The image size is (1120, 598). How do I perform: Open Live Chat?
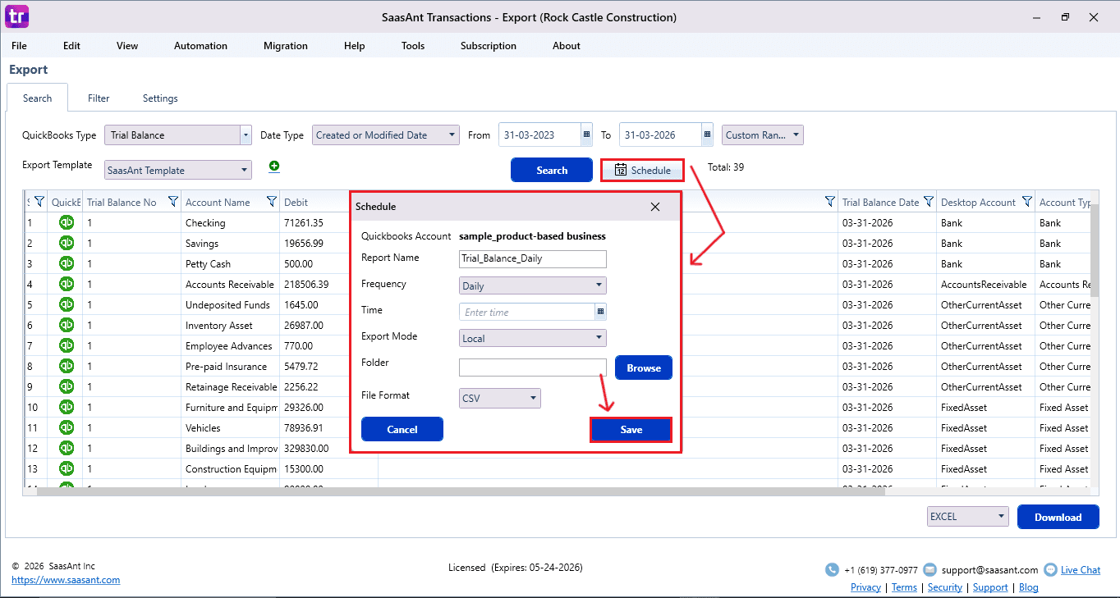(1081, 569)
